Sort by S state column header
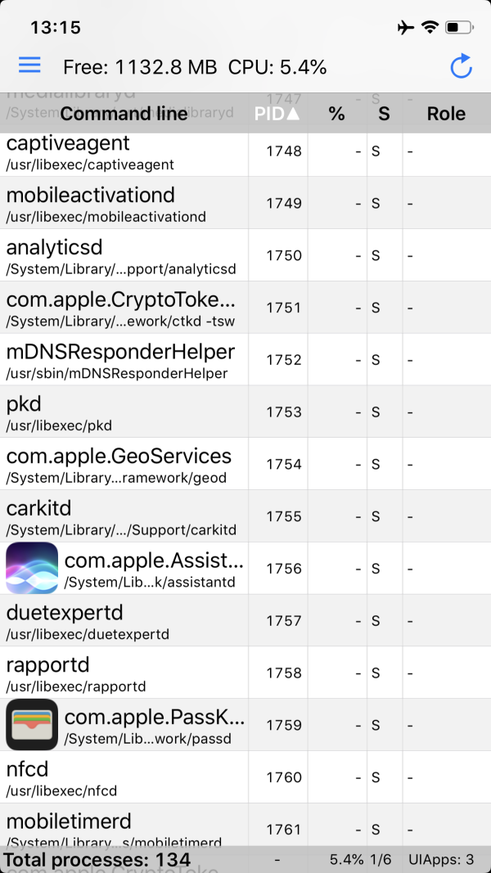This screenshot has height=873, width=491. click(x=384, y=114)
